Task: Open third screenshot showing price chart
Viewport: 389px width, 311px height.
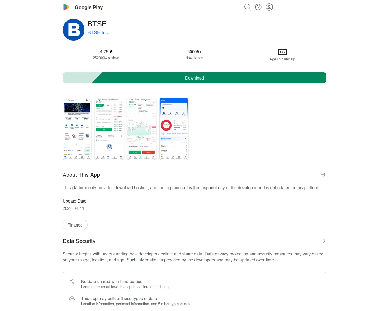Action: (142, 129)
